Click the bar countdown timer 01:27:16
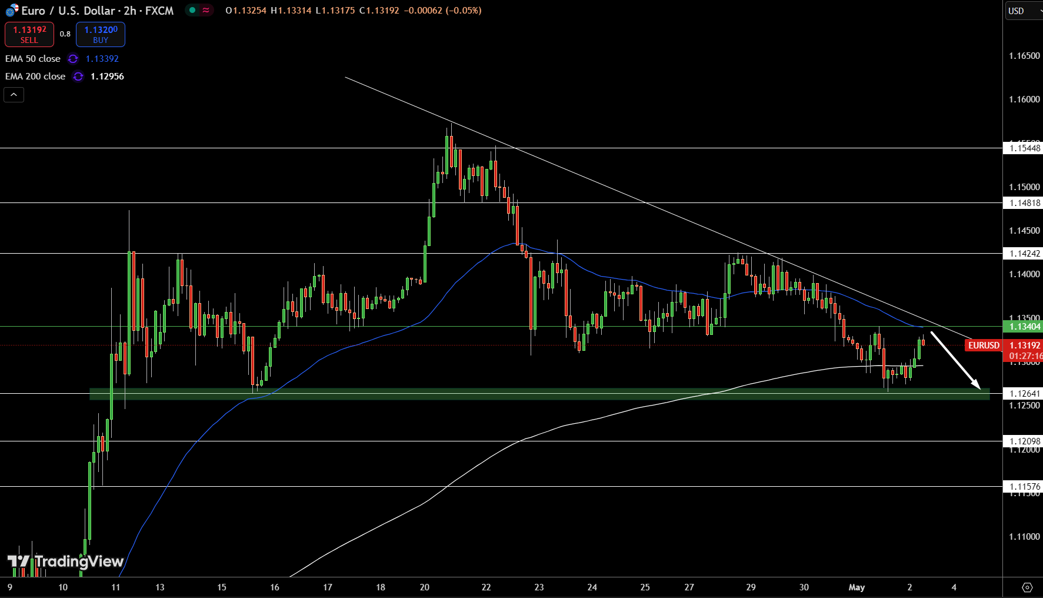This screenshot has height=598, width=1043. tap(1025, 356)
